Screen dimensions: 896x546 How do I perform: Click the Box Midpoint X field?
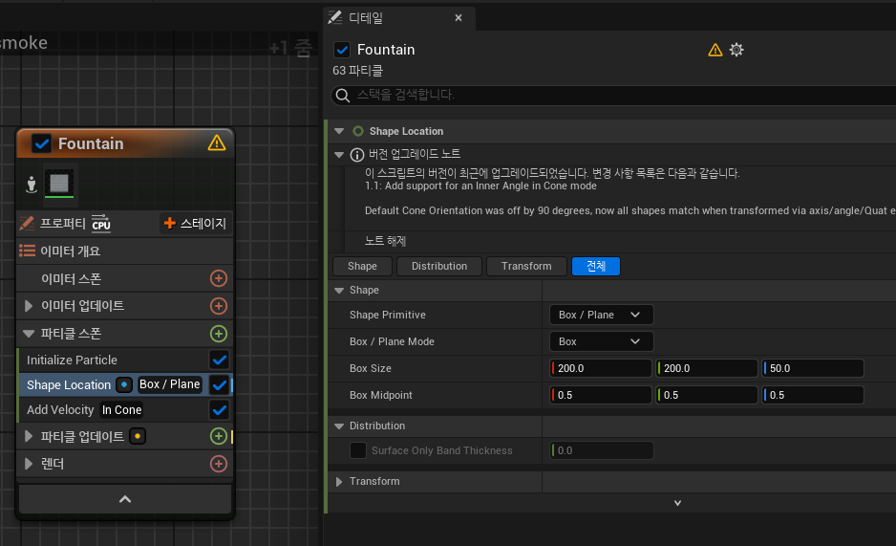coord(601,395)
